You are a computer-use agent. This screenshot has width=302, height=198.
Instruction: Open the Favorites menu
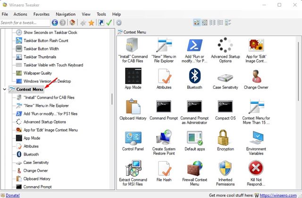tap(42, 14)
